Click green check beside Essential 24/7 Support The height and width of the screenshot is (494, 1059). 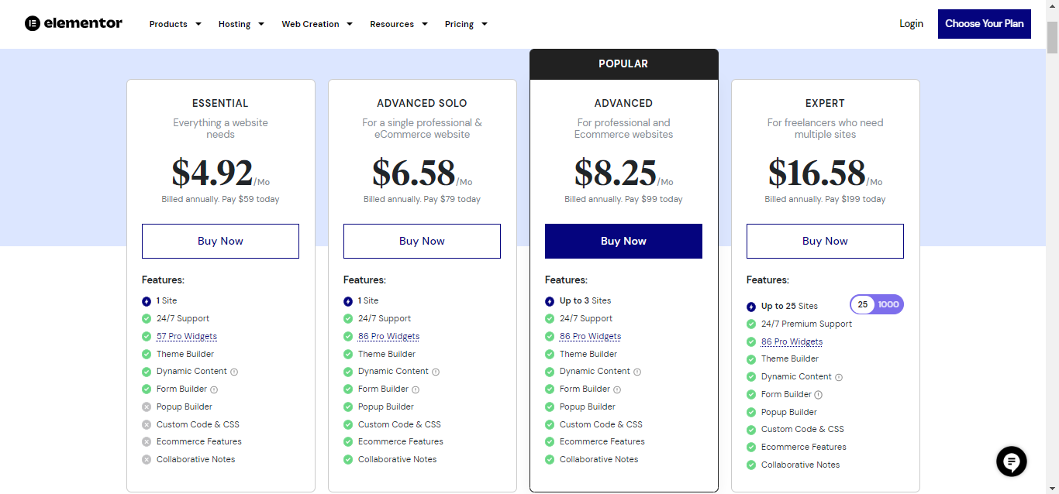[147, 318]
